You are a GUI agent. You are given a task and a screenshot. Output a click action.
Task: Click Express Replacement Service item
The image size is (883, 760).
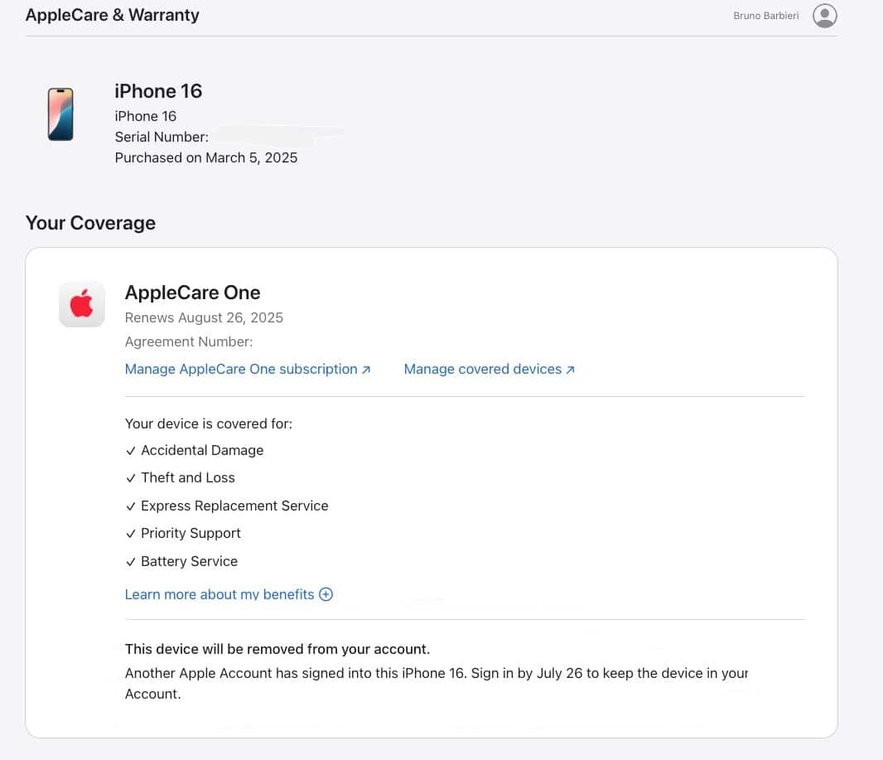click(x=226, y=506)
